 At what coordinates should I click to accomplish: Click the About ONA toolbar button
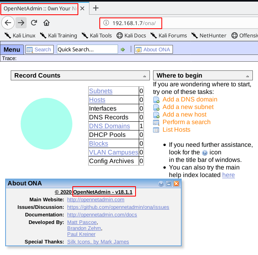tap(153, 49)
